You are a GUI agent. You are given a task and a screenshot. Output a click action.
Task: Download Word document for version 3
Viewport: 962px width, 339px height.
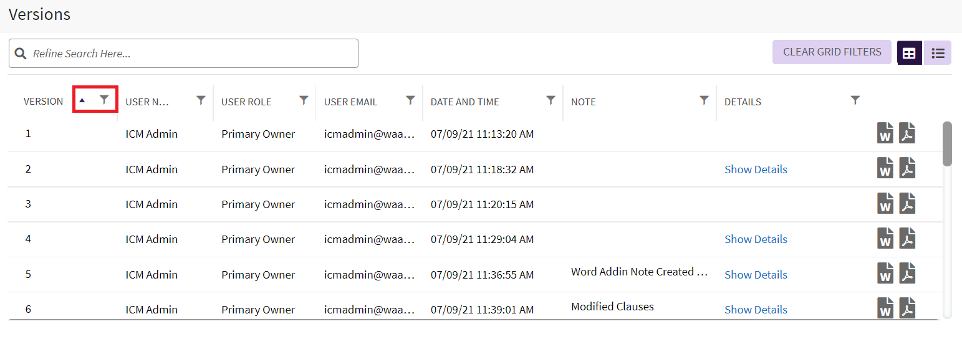click(x=885, y=204)
